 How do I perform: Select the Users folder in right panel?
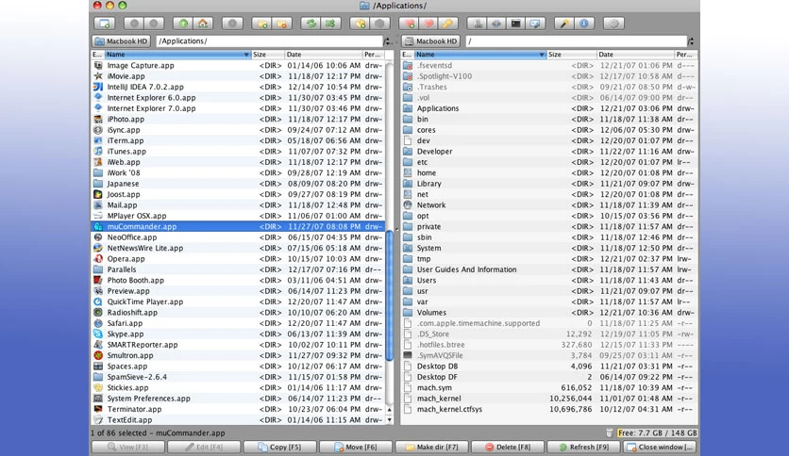point(549,280)
